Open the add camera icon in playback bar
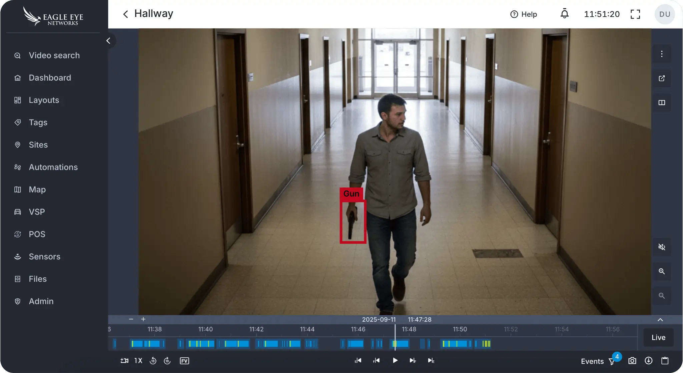 [124, 360]
